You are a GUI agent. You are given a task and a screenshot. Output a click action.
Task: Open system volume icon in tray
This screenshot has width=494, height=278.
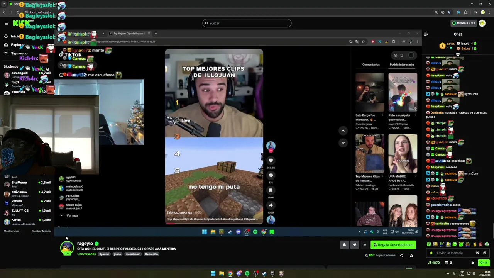pyautogui.click(x=474, y=273)
